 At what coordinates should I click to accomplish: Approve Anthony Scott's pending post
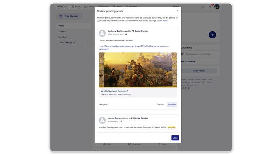pyautogui.click(x=172, y=104)
